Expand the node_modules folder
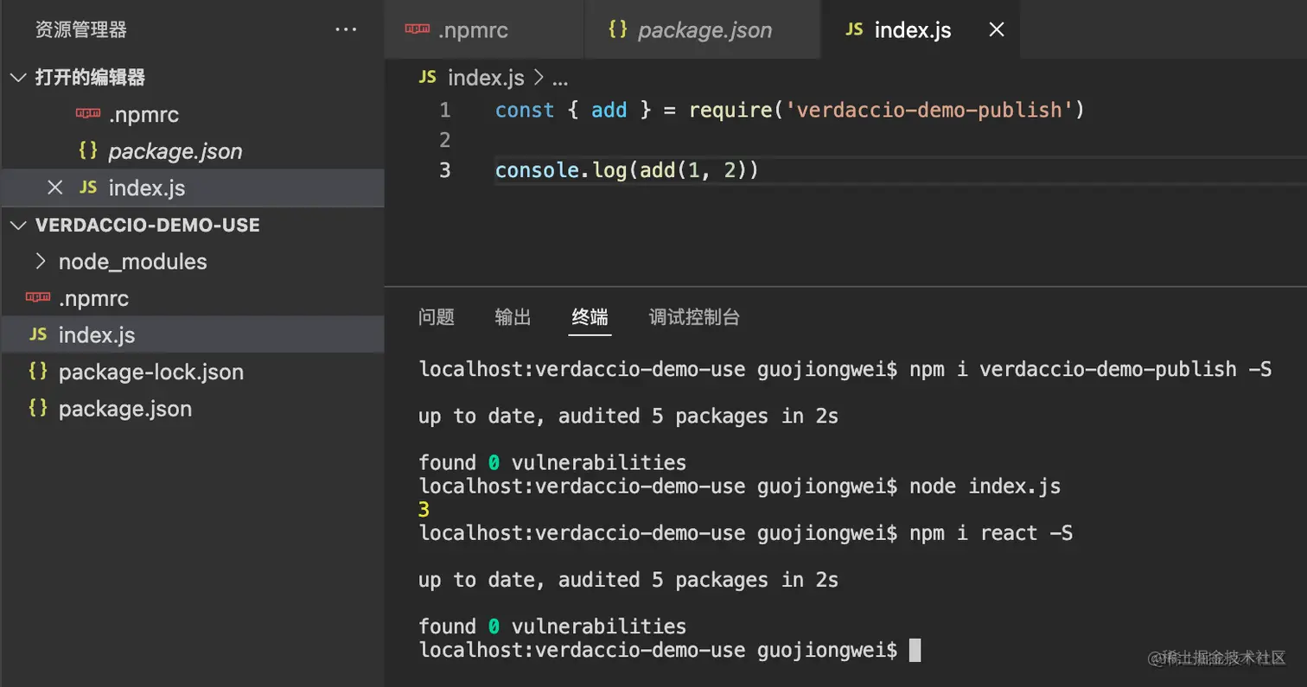Screen dimensions: 1307x687 click(40, 261)
